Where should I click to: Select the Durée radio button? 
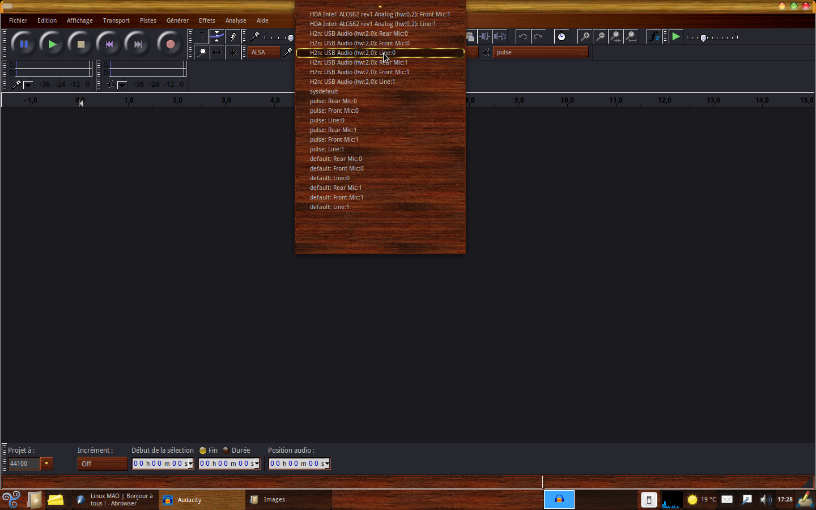point(226,450)
